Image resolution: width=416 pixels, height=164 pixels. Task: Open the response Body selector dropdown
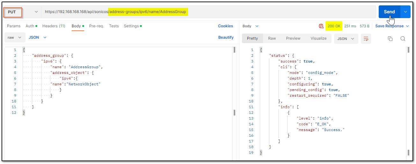(x=251, y=26)
